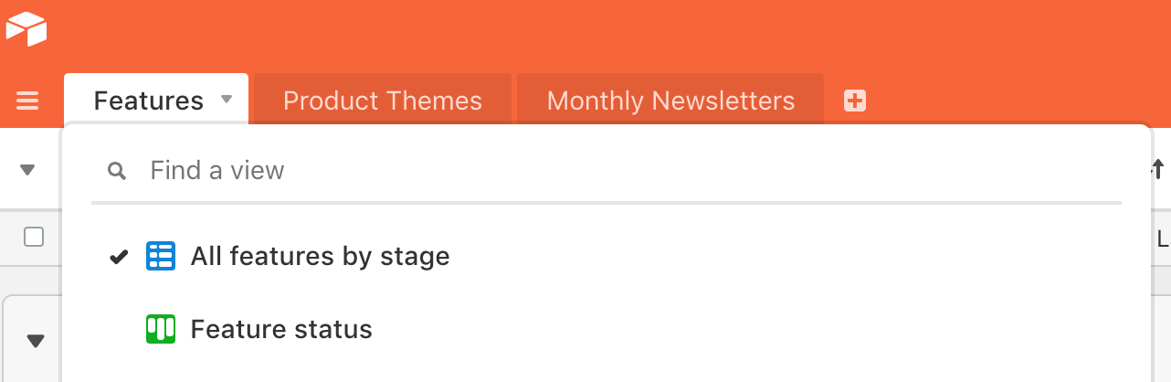Open the hamburger menu icon

[x=27, y=101]
